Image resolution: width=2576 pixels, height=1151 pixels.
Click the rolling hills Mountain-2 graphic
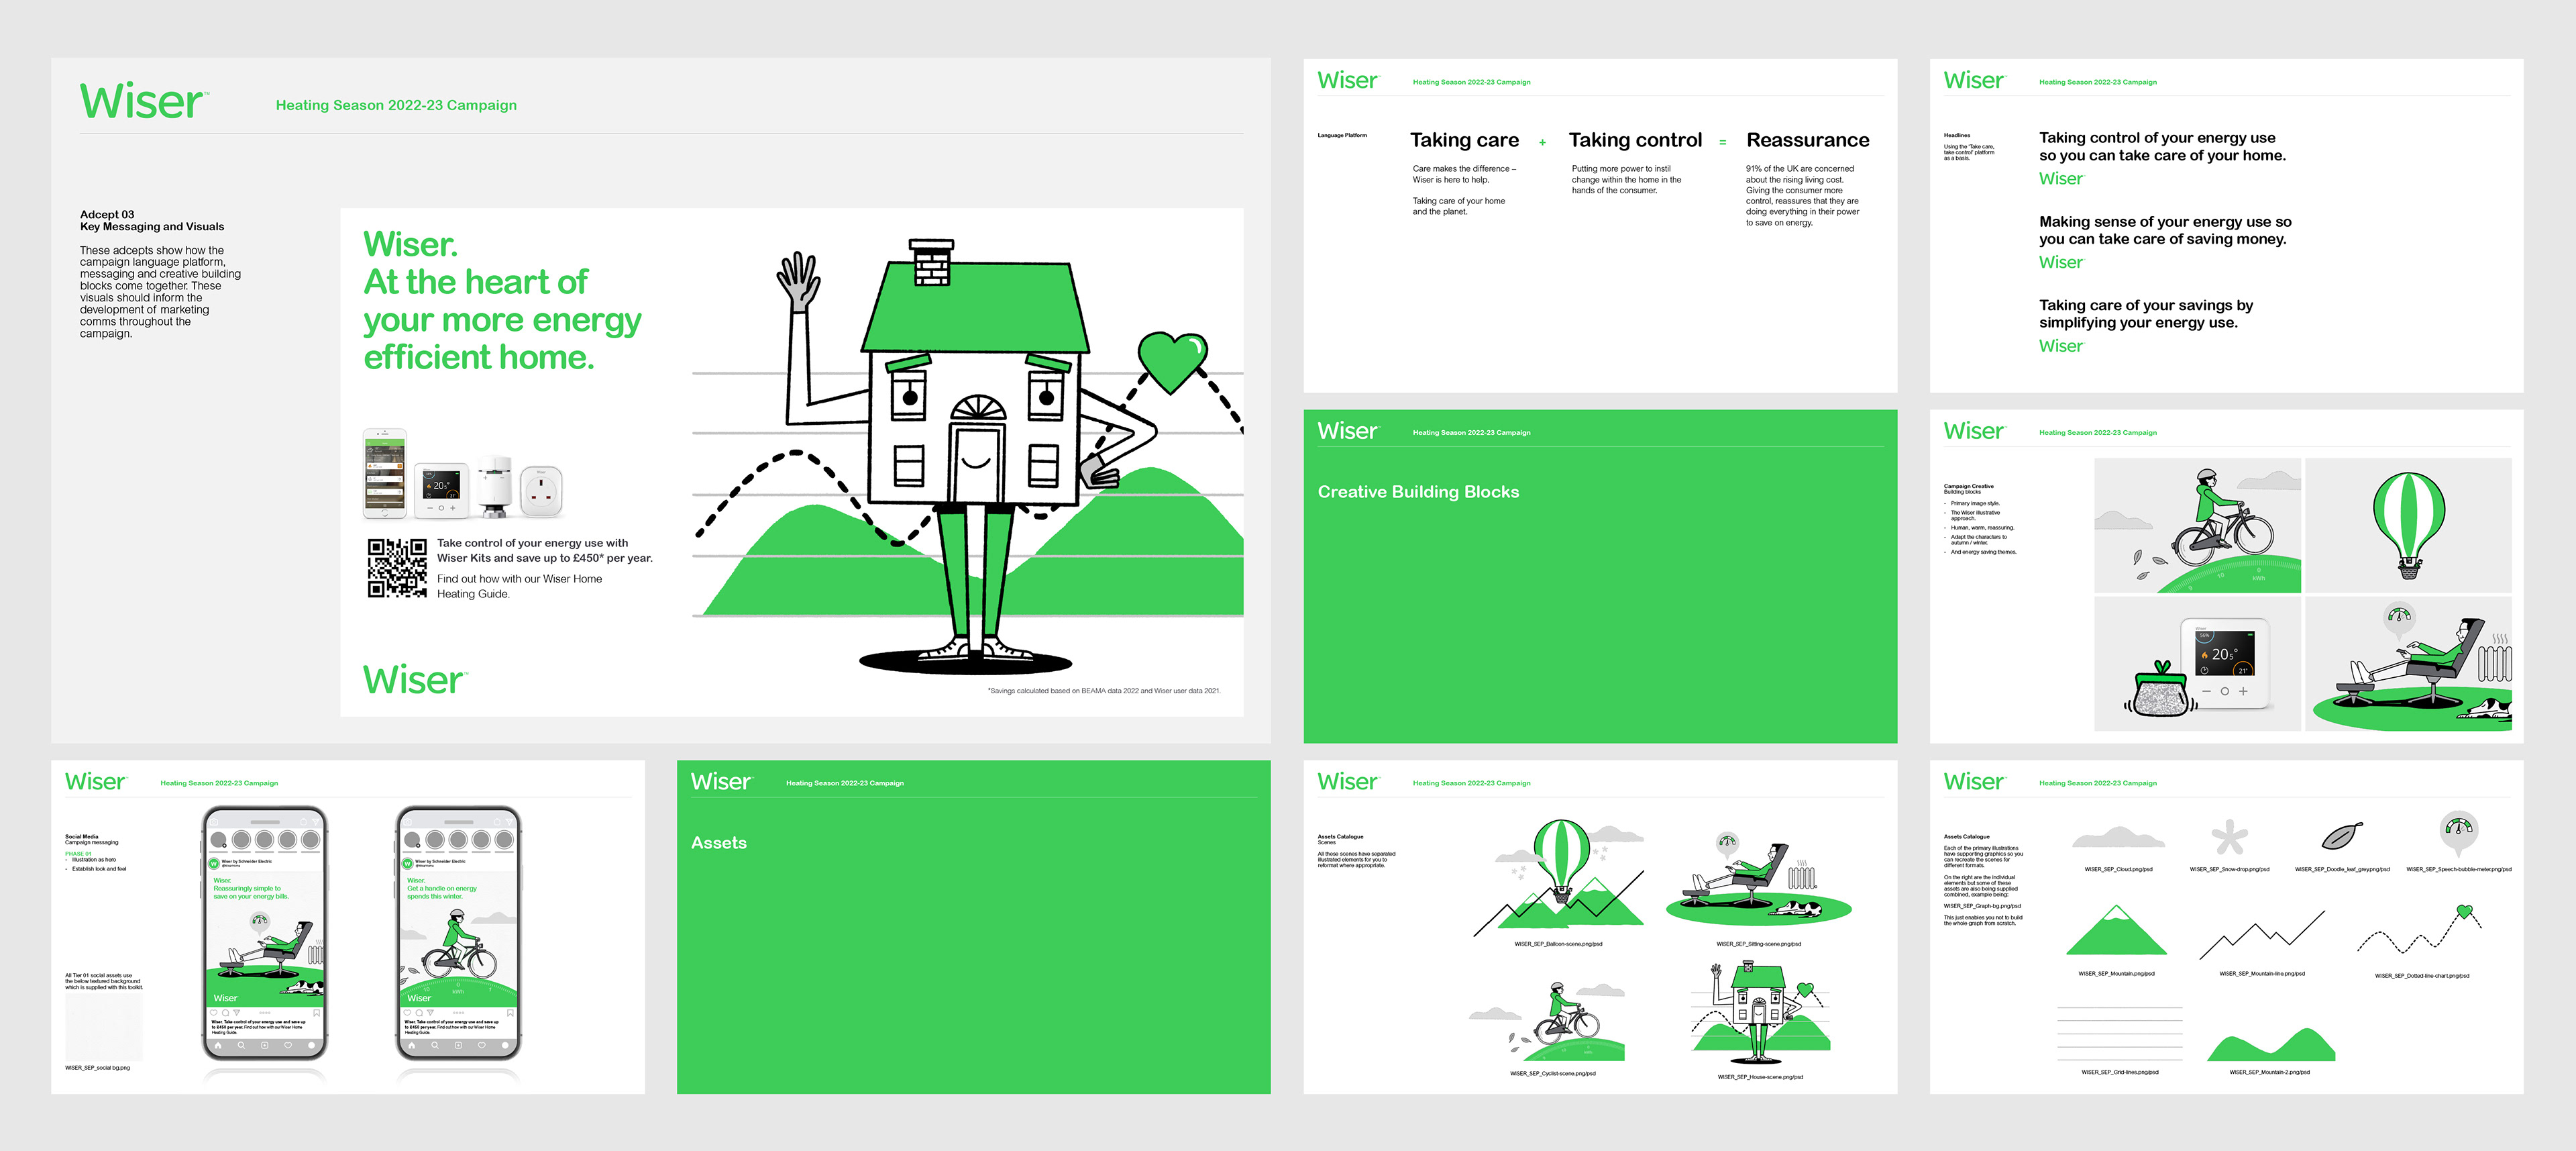tap(2270, 1044)
